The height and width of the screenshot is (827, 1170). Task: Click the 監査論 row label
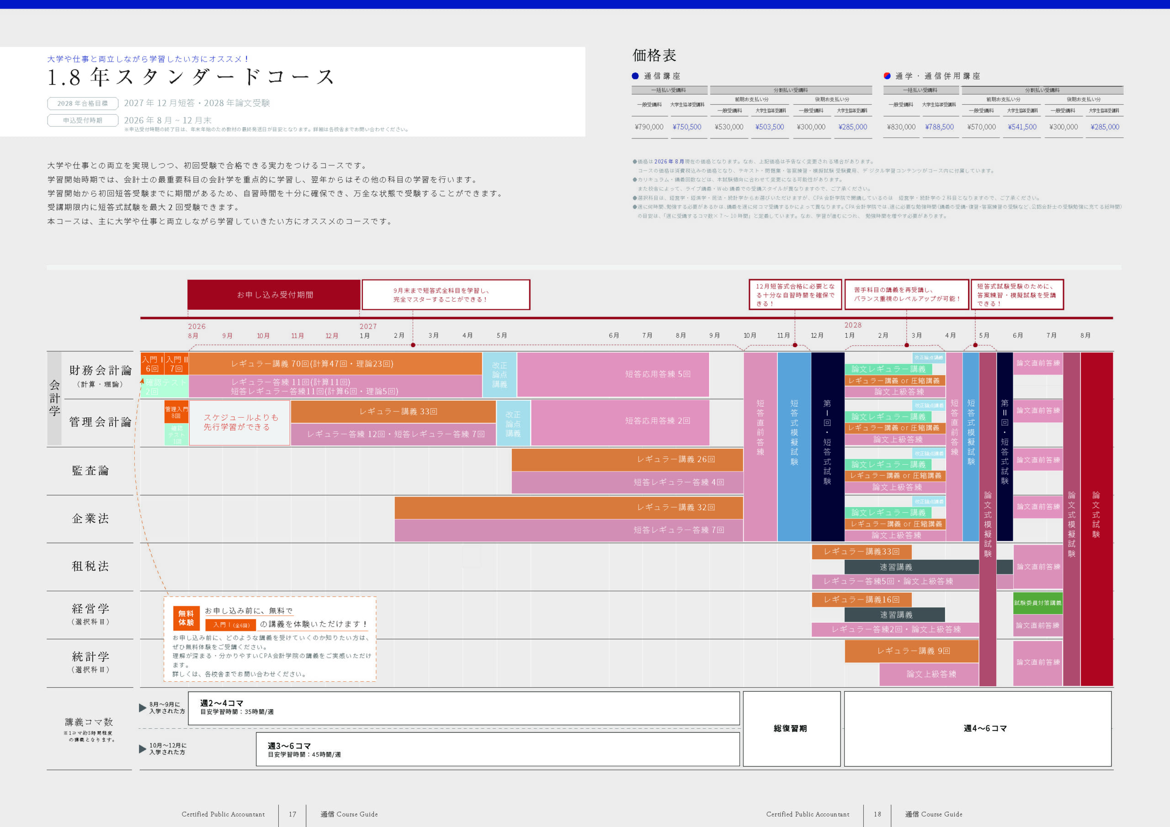(x=90, y=471)
